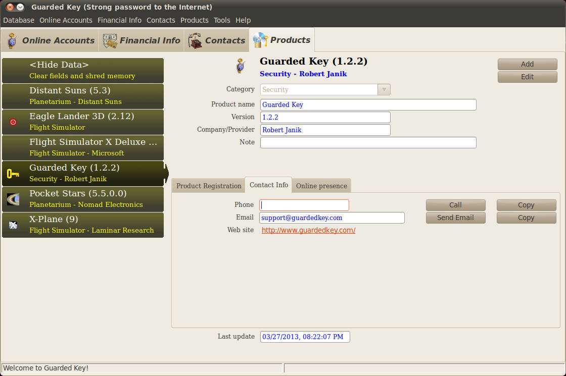Click the empty Note field
This screenshot has width=566, height=376.
368,142
